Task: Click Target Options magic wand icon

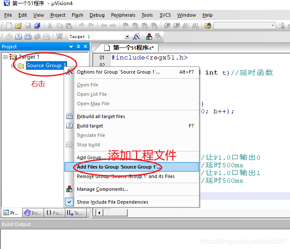Action: [x=136, y=36]
